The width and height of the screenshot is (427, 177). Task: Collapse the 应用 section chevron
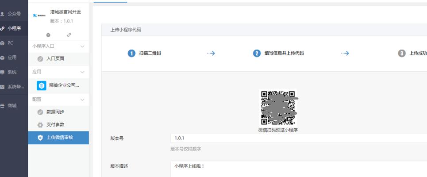click(82, 72)
